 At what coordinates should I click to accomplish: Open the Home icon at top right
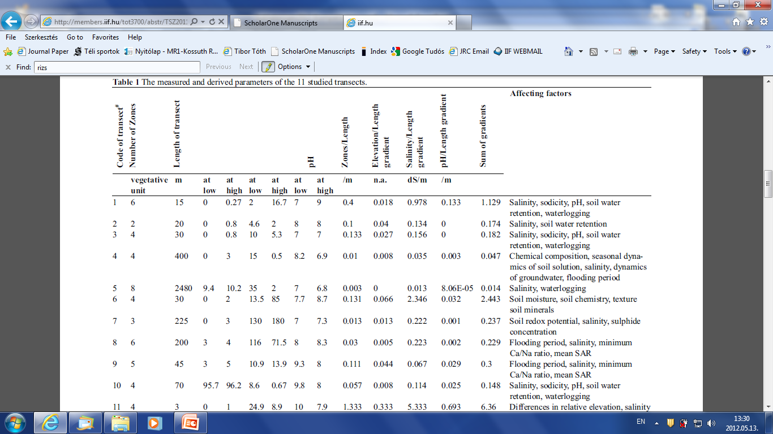[736, 22]
